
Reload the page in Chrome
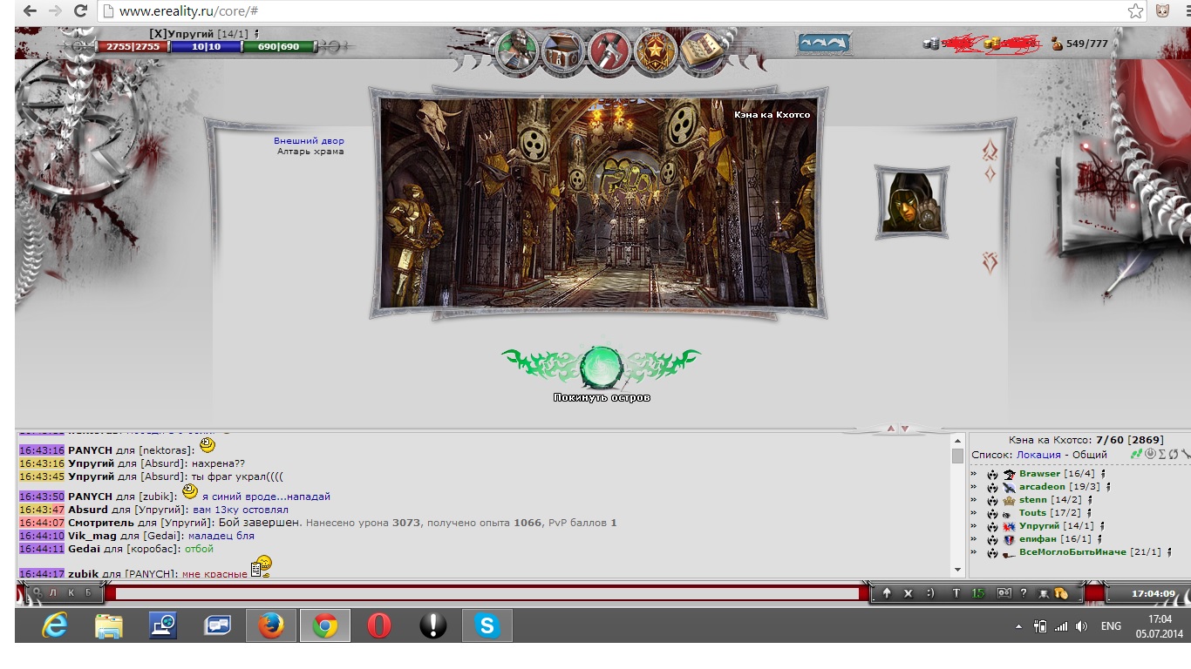[81, 11]
